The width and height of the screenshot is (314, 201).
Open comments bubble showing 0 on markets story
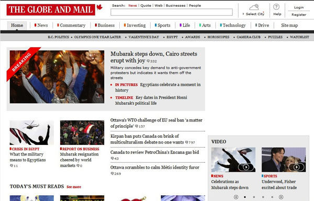[x=80, y=166]
